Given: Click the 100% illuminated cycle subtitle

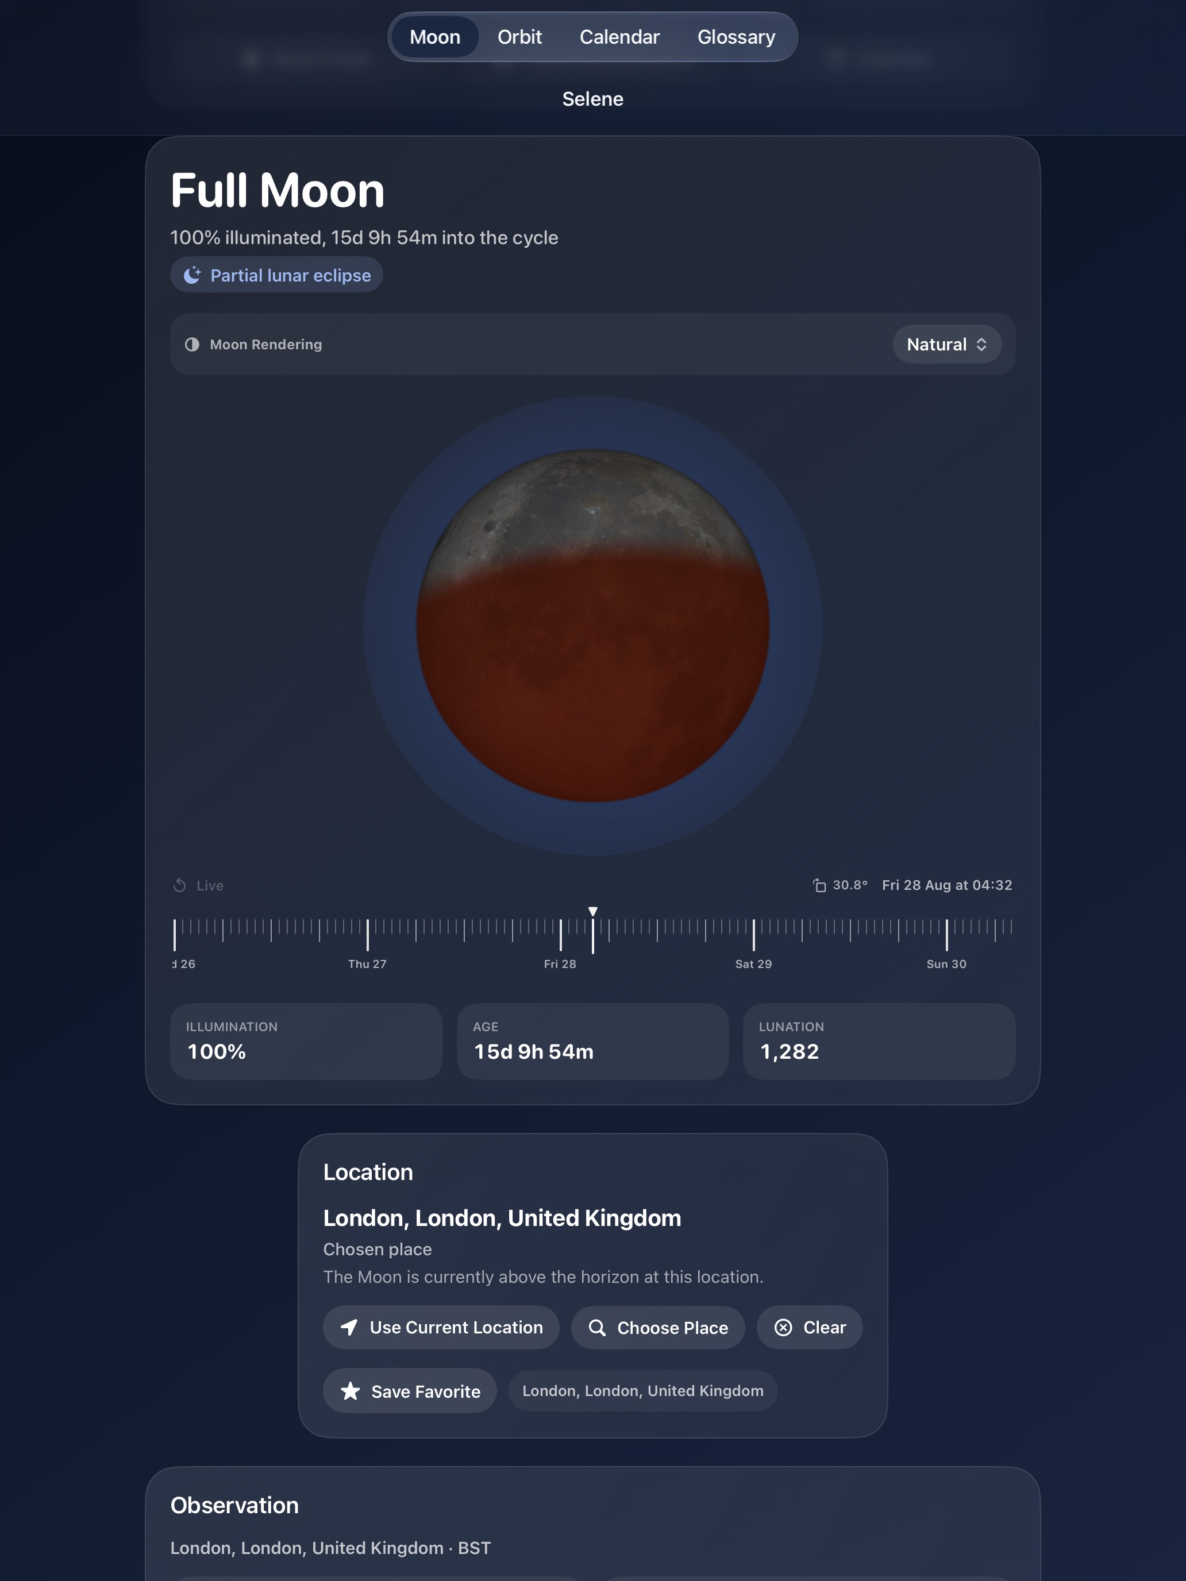Looking at the screenshot, I should 364,237.
